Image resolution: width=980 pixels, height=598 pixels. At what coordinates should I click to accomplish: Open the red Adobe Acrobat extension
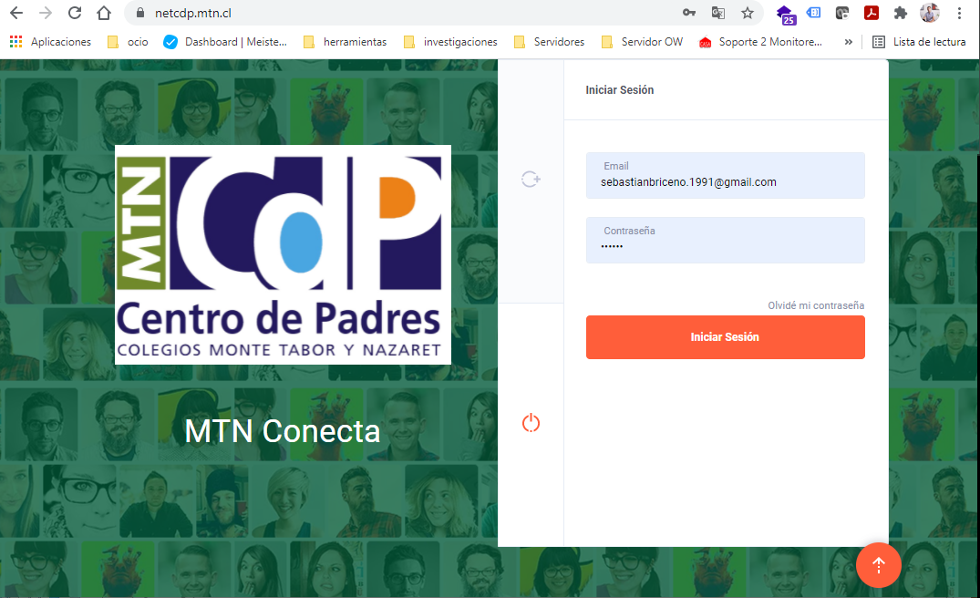coord(872,13)
